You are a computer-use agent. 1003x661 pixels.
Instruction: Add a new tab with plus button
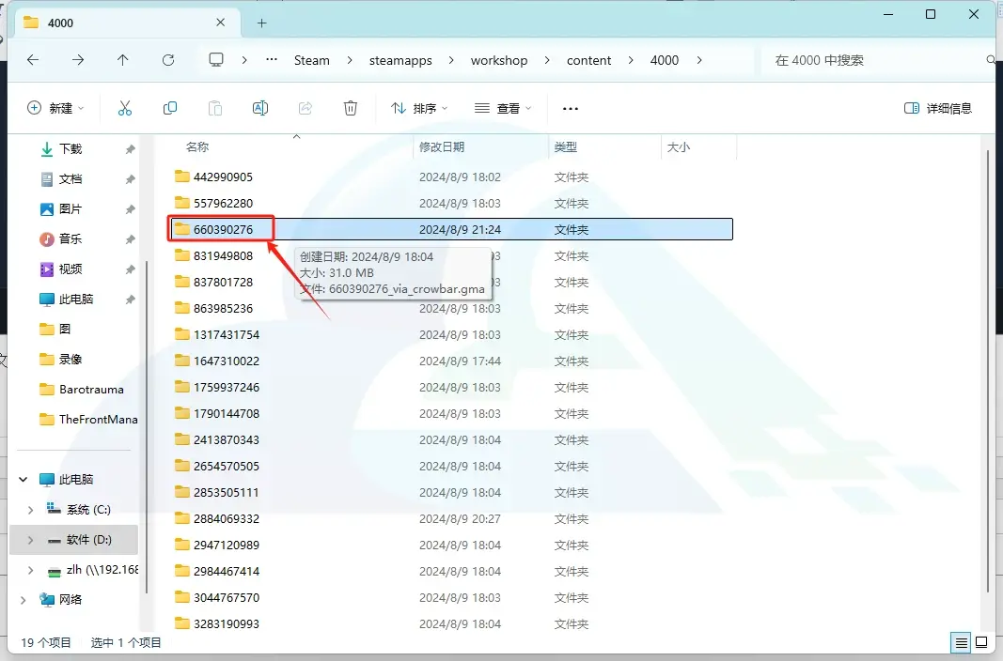tap(261, 23)
